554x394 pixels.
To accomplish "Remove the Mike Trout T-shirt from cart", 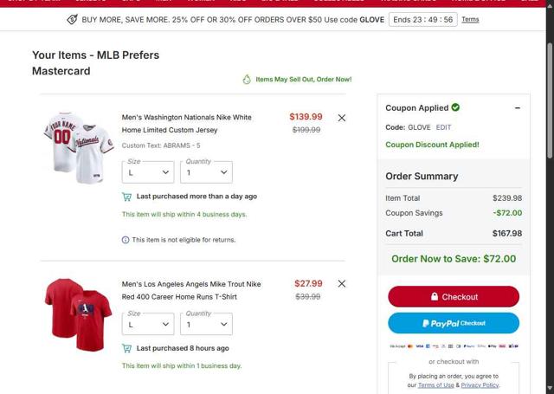I will pos(341,283).
